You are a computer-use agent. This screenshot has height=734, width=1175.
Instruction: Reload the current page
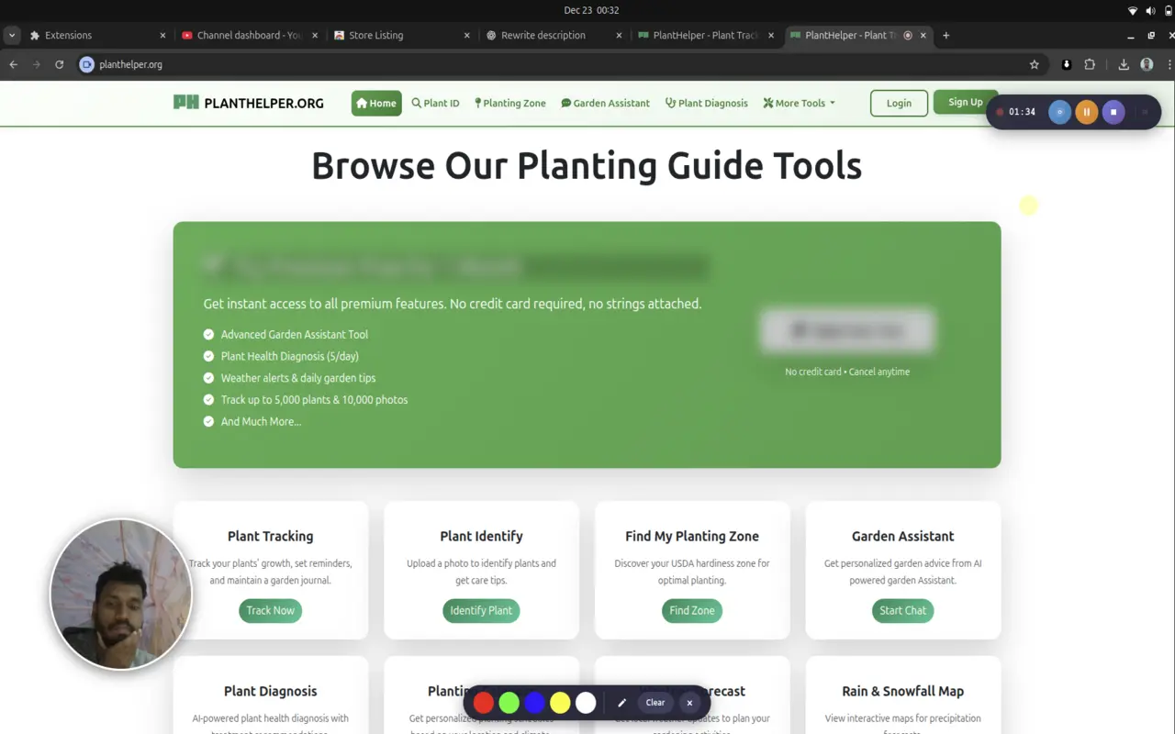[x=59, y=64]
